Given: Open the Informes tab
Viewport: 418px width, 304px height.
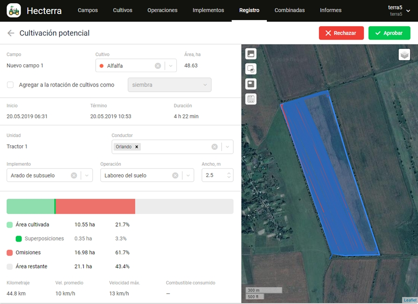Looking at the screenshot, I should [x=330, y=10].
